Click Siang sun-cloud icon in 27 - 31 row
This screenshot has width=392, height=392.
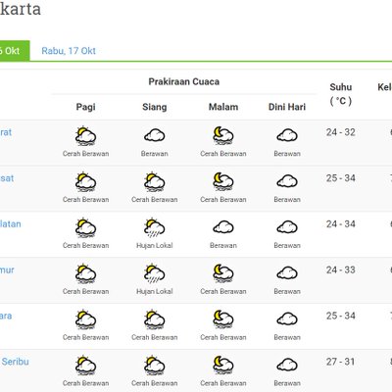[x=155, y=366]
